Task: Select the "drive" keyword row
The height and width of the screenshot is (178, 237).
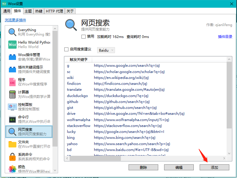Action: click(146, 114)
